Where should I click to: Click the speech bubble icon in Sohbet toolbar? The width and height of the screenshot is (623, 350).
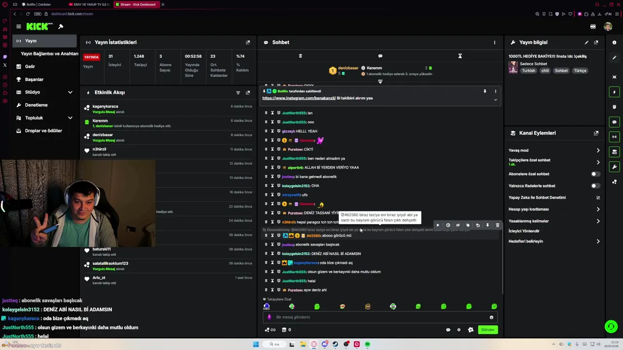tap(380, 56)
